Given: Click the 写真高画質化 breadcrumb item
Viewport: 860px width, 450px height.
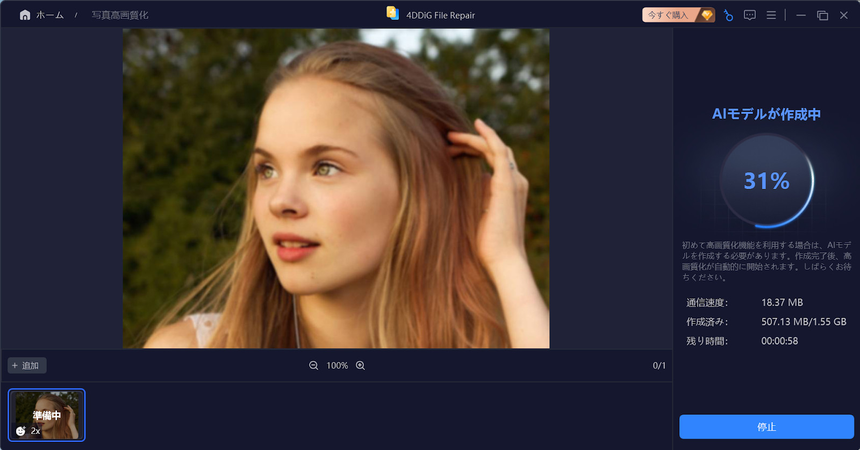Looking at the screenshot, I should click(x=120, y=15).
